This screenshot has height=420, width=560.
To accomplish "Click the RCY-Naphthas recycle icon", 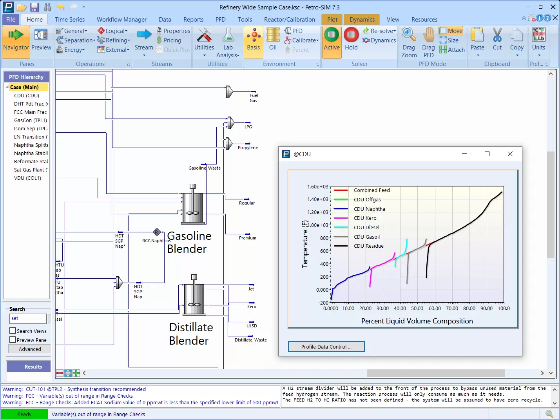I will [x=157, y=232].
